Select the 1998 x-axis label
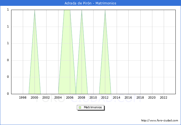 tap(23, 97)
